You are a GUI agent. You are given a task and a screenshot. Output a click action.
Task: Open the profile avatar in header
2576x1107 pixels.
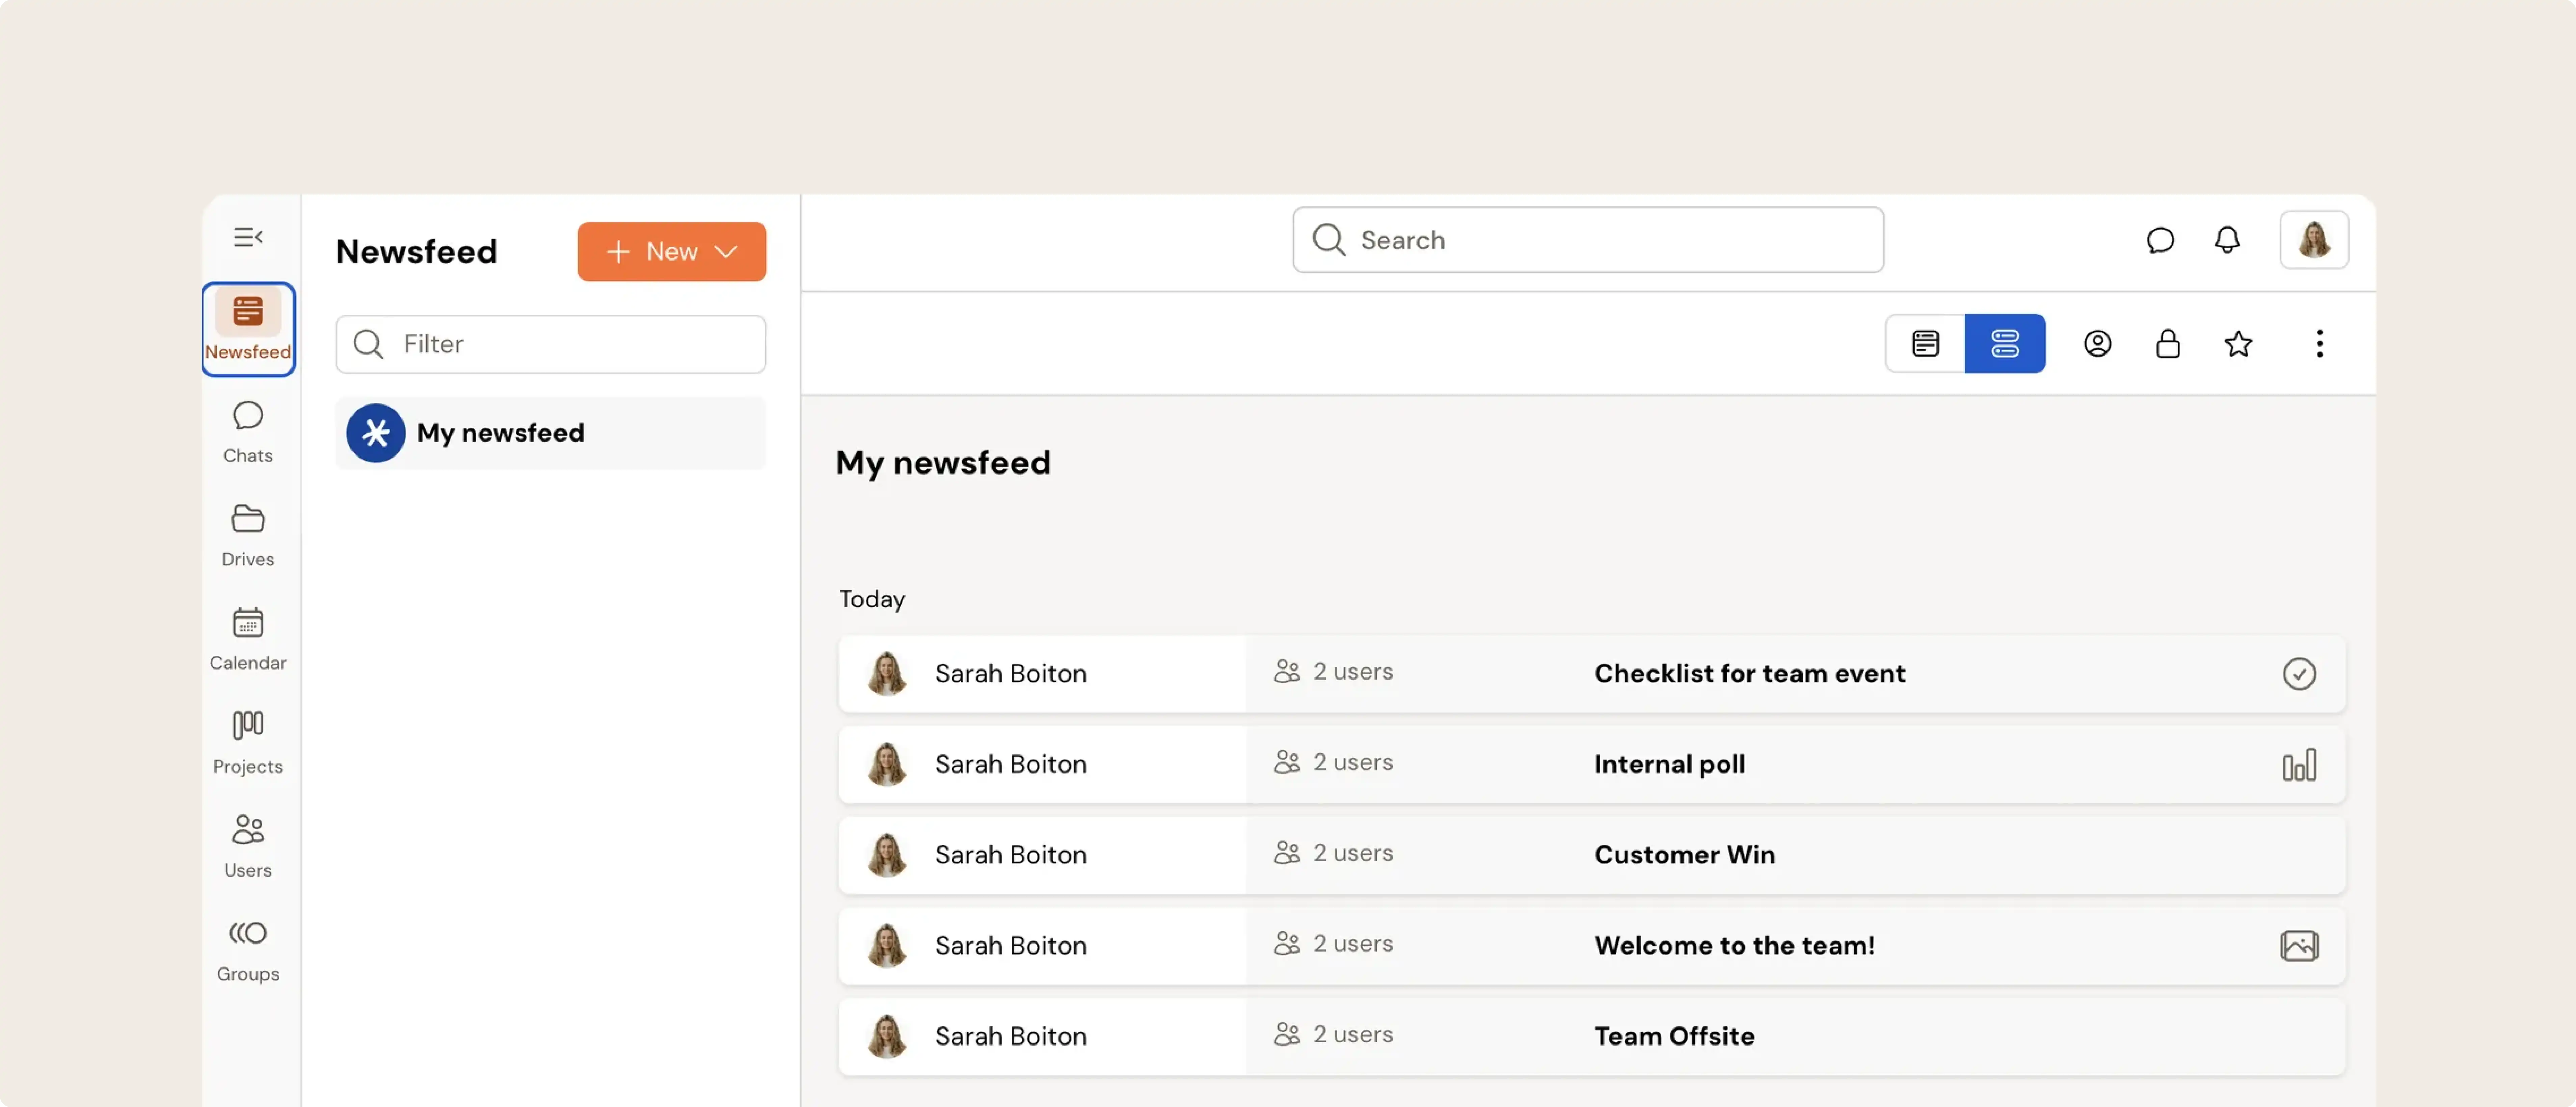2314,240
